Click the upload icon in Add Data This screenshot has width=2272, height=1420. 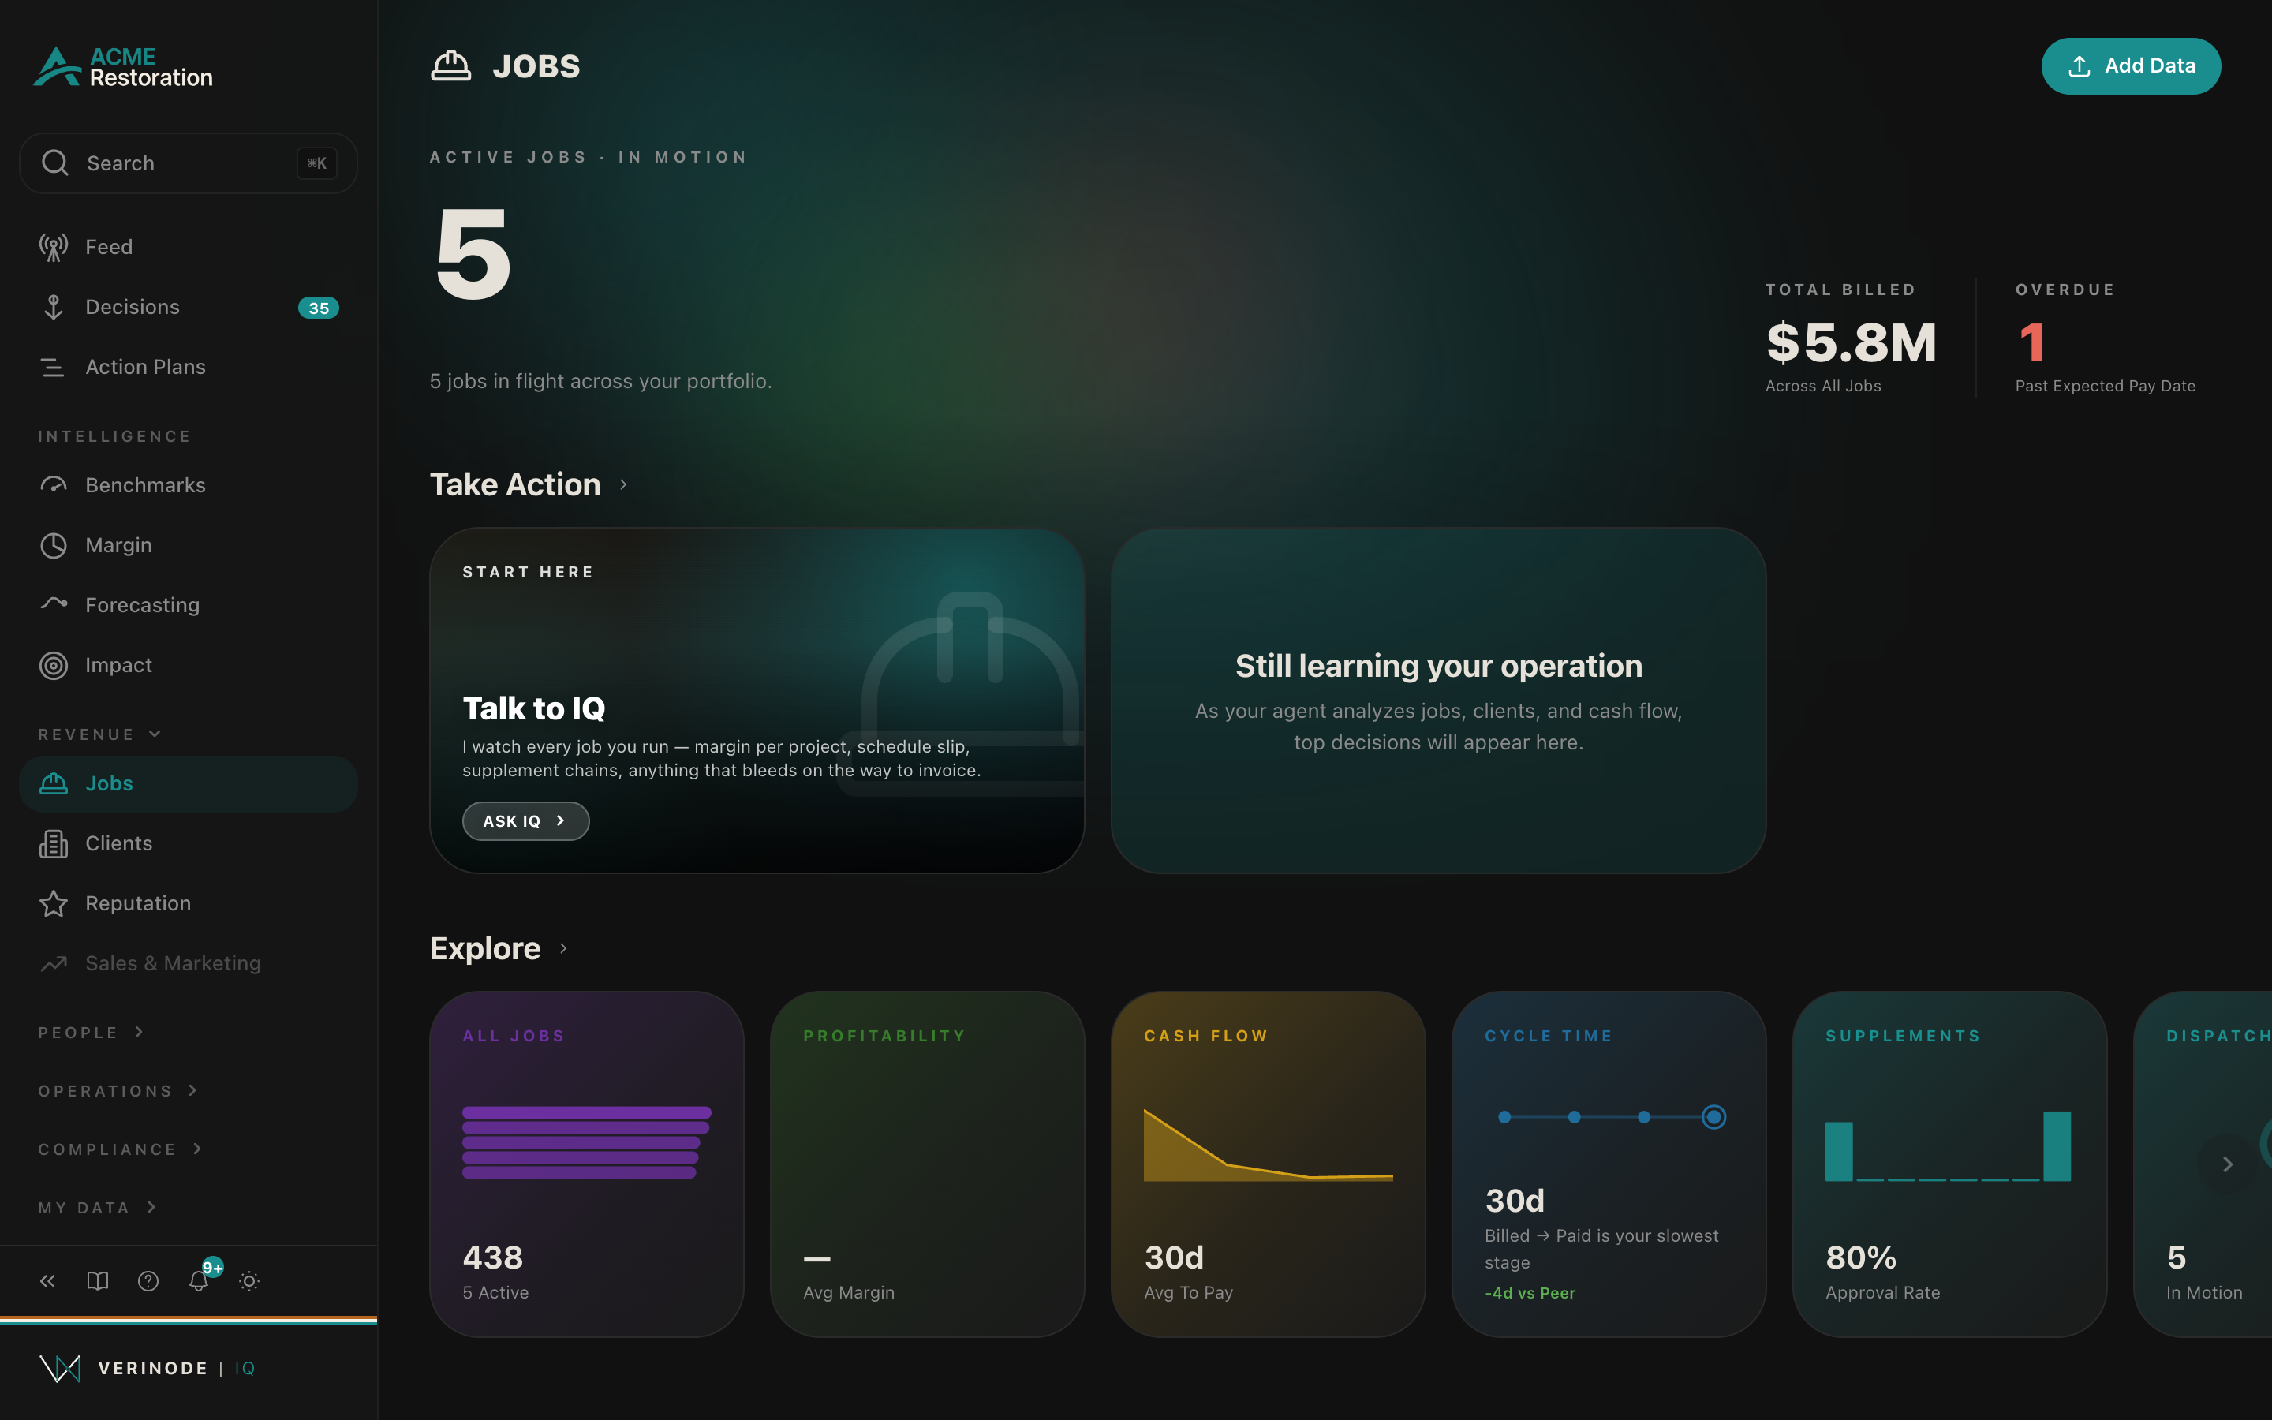2079,65
